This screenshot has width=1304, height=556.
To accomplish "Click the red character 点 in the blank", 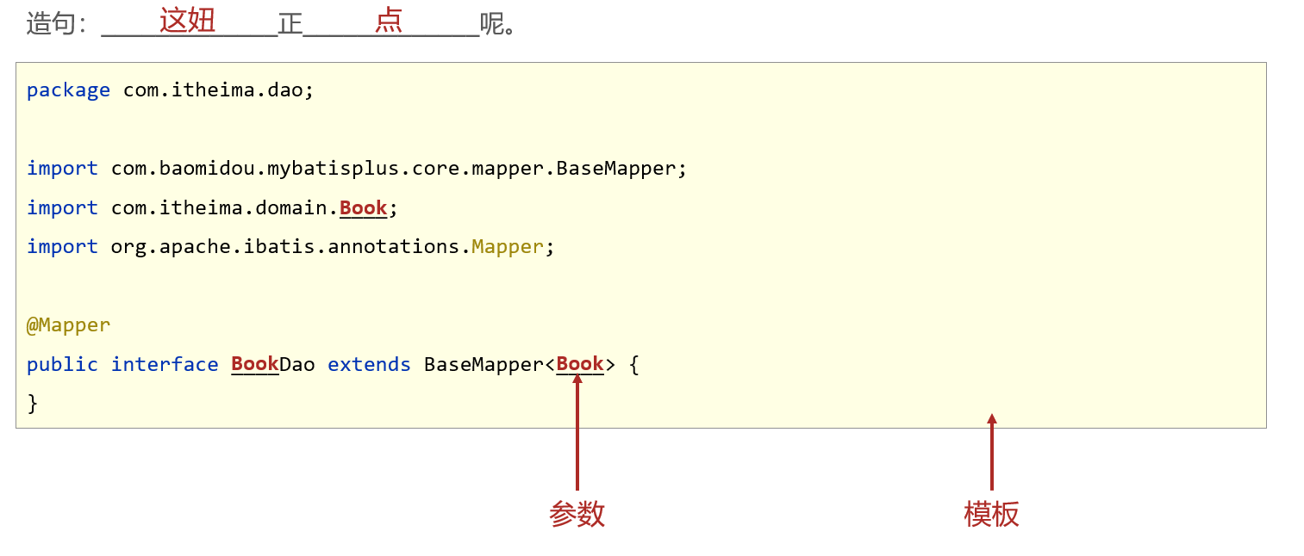I will point(389,20).
